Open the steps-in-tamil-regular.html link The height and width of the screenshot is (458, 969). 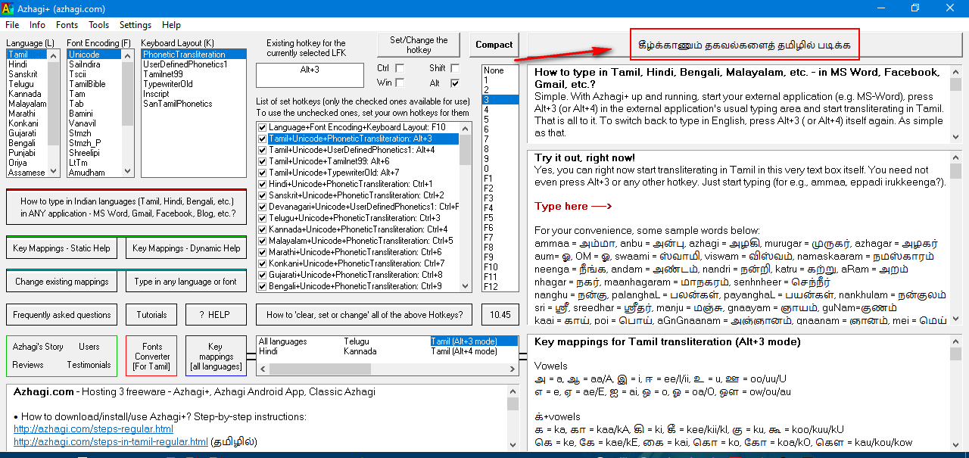pyautogui.click(x=111, y=441)
